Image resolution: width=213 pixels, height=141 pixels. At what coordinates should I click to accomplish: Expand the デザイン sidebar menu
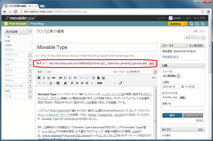click(x=30, y=81)
